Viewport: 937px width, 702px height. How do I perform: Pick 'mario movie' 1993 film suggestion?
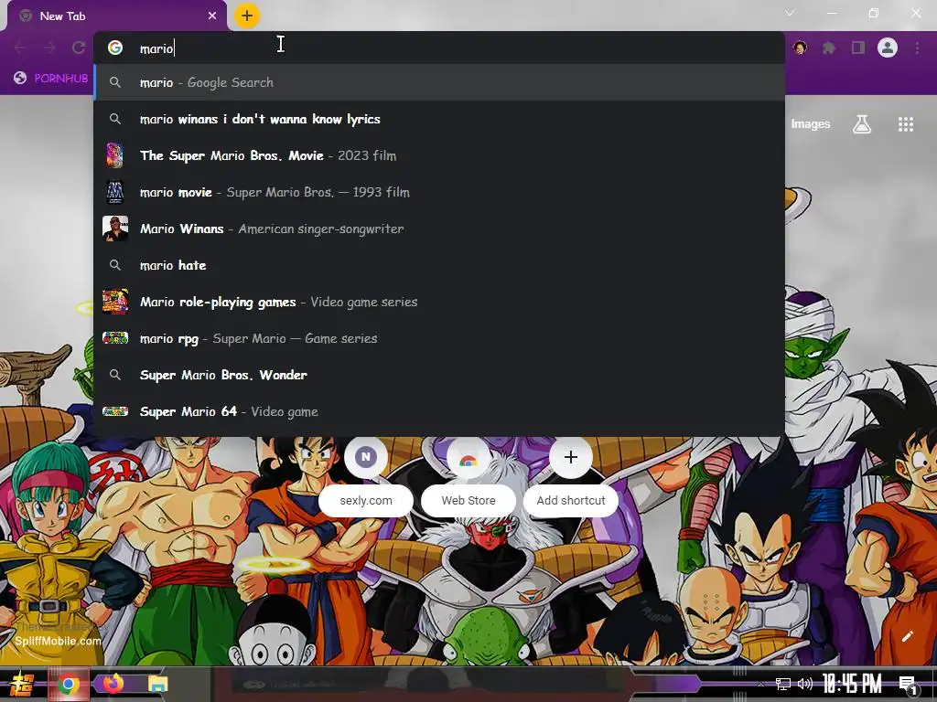pyautogui.click(x=439, y=192)
